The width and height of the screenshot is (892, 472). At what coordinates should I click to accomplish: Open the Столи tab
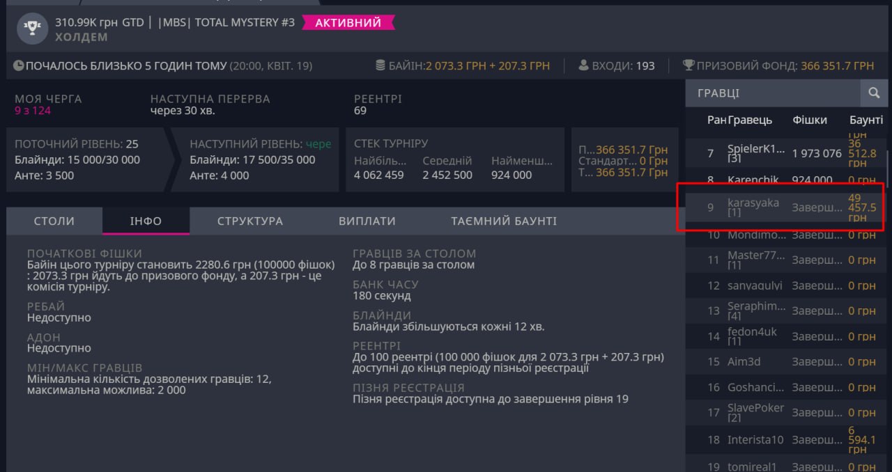tap(54, 221)
